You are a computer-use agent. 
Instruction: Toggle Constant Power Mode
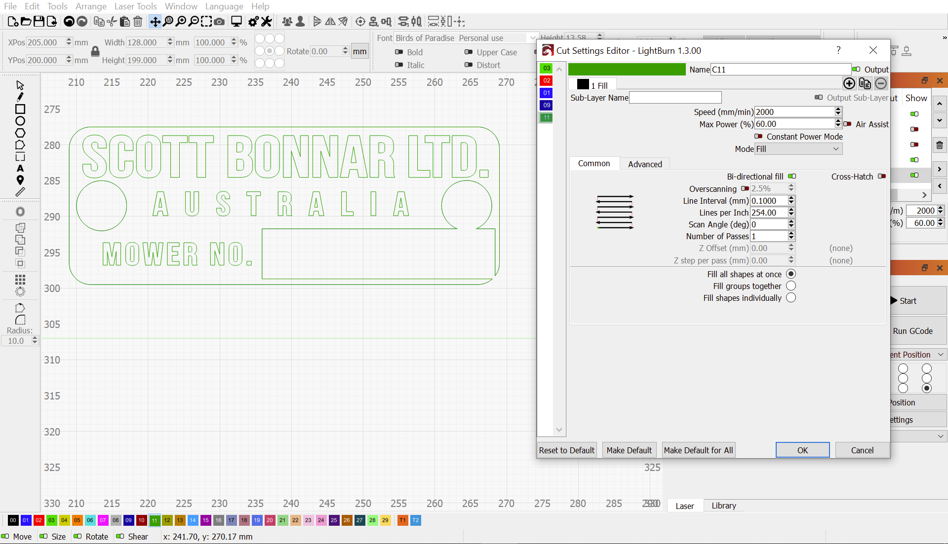pos(758,137)
